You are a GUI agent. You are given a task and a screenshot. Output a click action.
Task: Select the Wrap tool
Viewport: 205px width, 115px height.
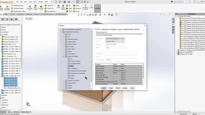tap(76, 5)
